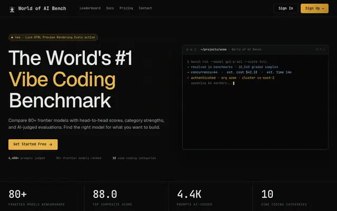The width and height of the screenshot is (337, 211).
Task: Open the Leaderboard nav item
Action: tap(90, 8)
